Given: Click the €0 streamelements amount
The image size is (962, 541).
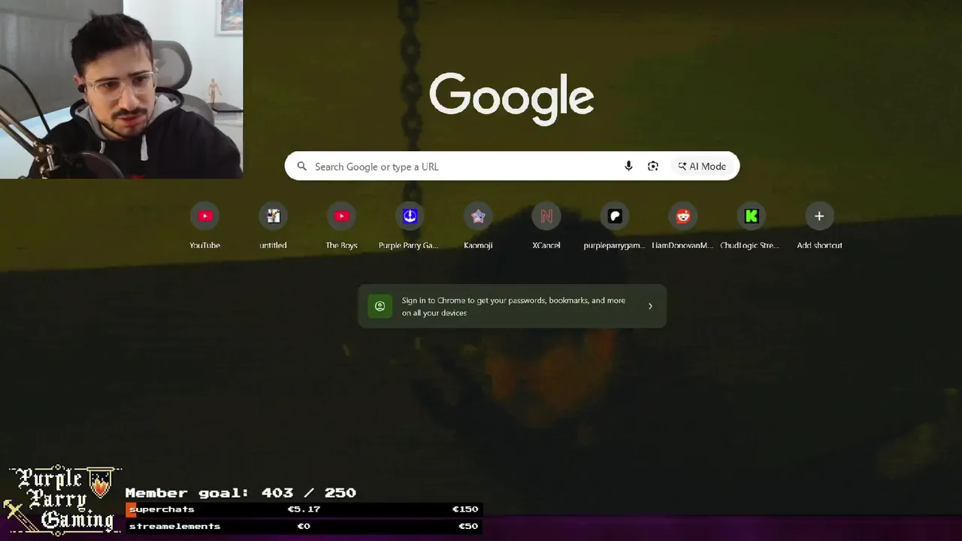Looking at the screenshot, I should pos(304,526).
